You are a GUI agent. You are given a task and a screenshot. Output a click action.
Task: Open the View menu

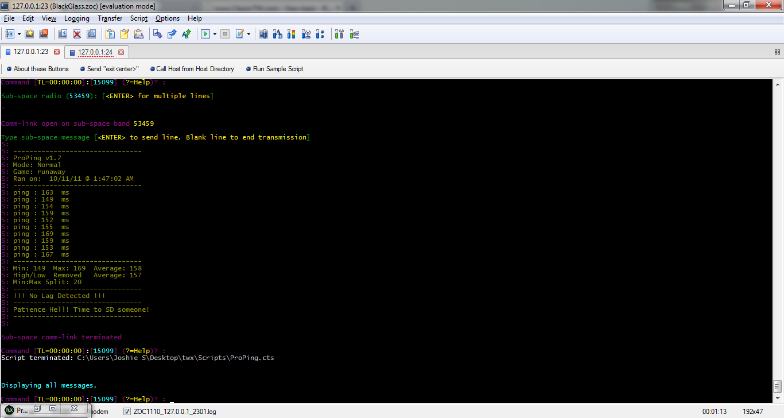49,18
